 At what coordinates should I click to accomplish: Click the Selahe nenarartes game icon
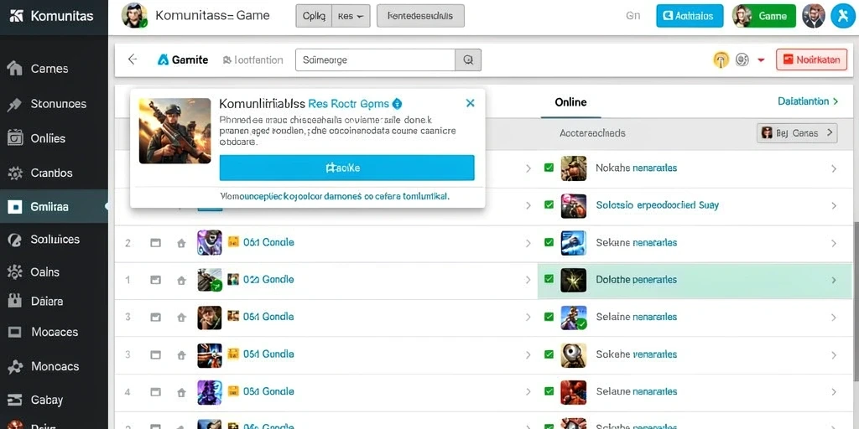tap(574, 243)
